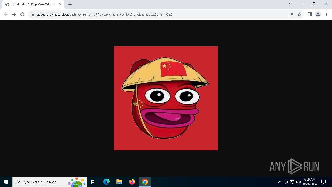The image size is (332, 187).
Task: Click the red cartoon frog image
Action: coord(166,98)
